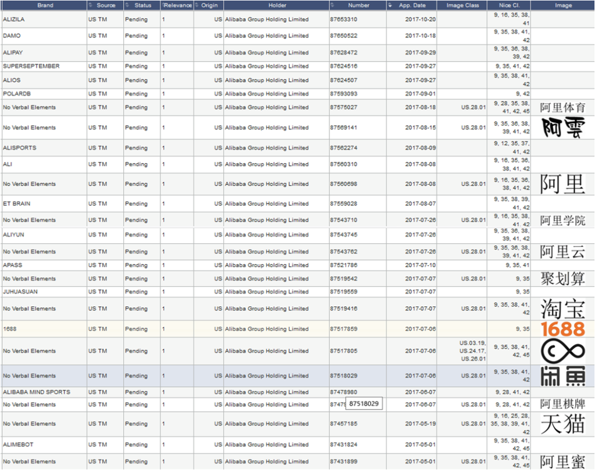The width and height of the screenshot is (595, 470).
Task: Open the 淘宝 trademark image
Action: [x=562, y=309]
